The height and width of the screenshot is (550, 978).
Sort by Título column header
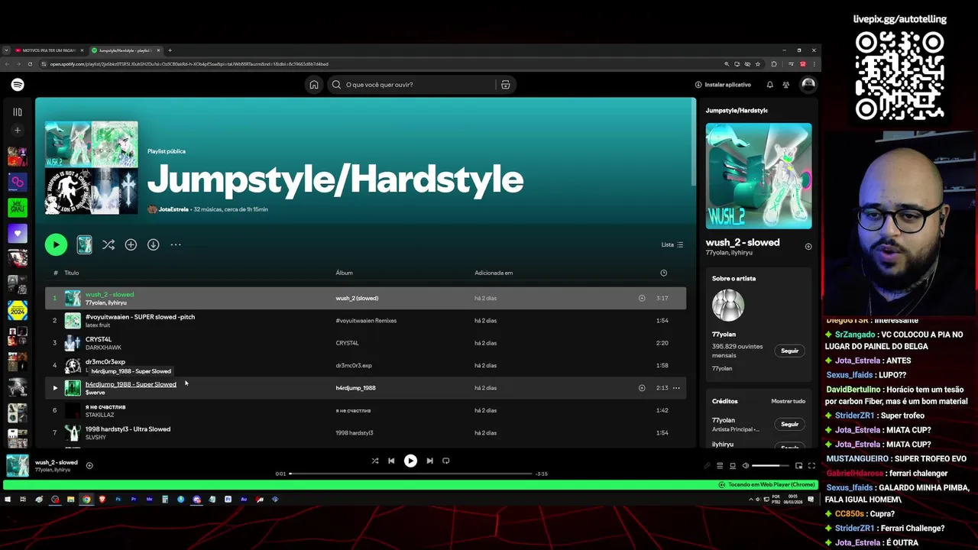[71, 273]
